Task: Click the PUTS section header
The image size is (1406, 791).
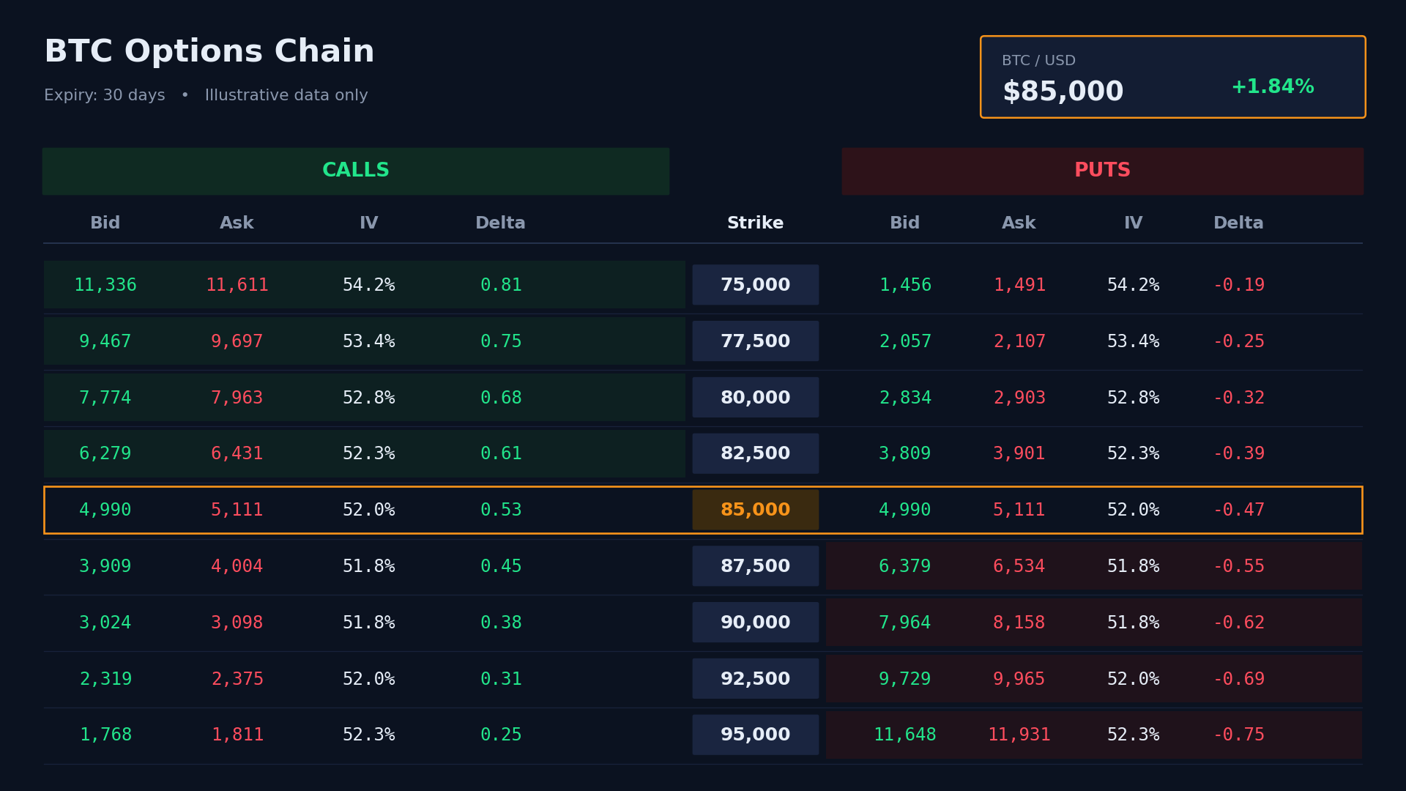Action: [1102, 171]
